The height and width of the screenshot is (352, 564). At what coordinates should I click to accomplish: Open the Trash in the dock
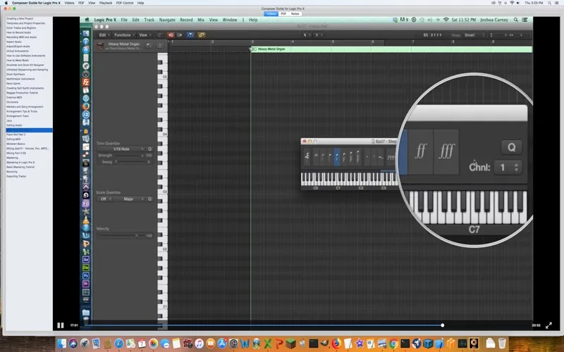pyautogui.click(x=502, y=344)
